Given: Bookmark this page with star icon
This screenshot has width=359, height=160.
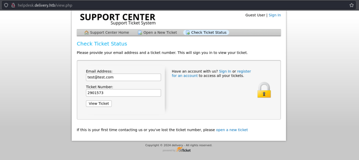Looking at the screenshot, I should coord(351,5).
